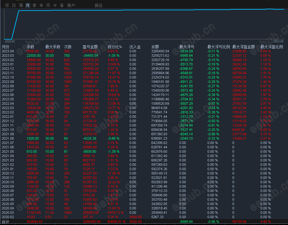Click the M tab

(x=55, y=5)
